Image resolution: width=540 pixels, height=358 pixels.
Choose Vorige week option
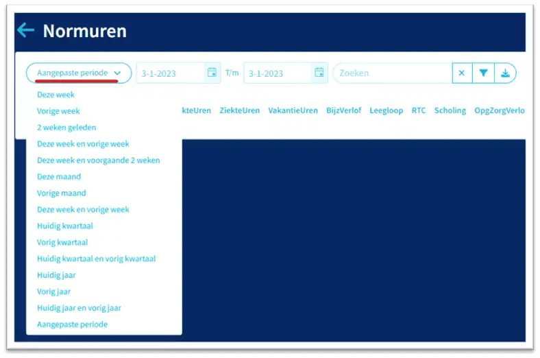click(x=58, y=111)
